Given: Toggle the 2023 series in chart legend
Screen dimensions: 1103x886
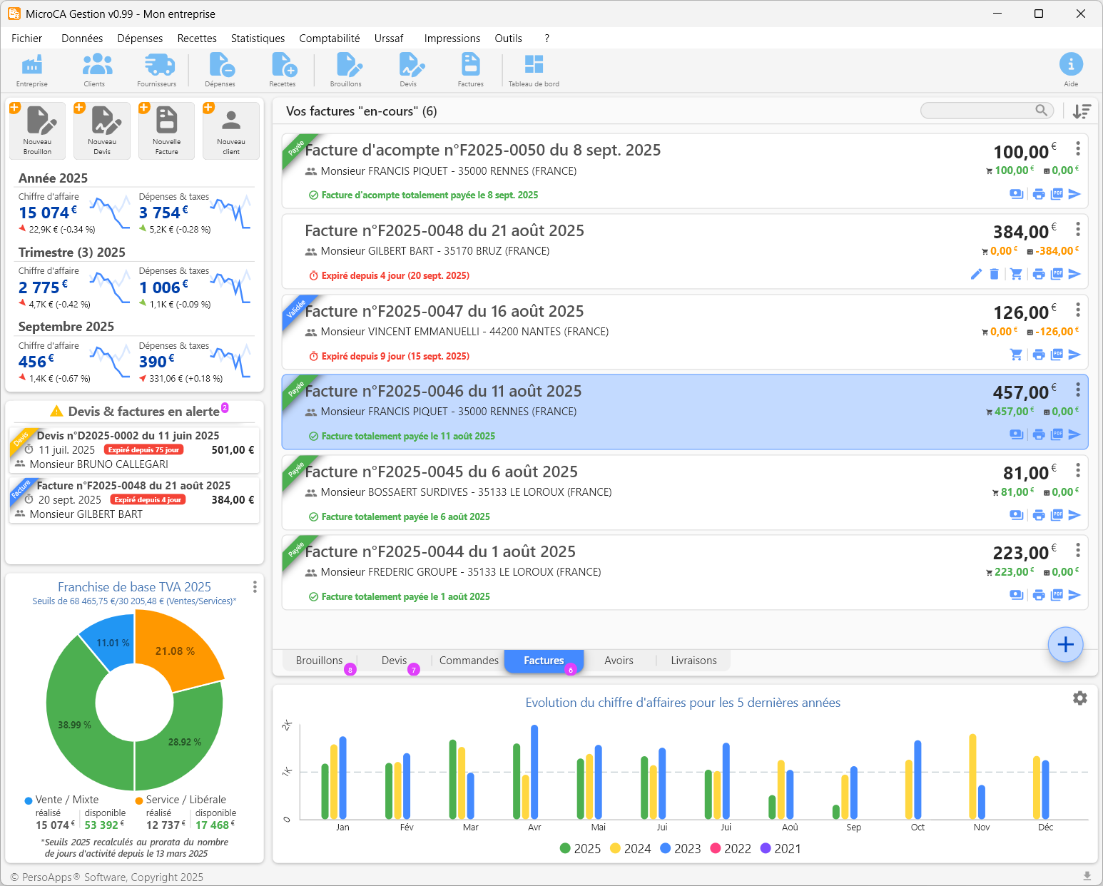Looking at the screenshot, I should point(680,849).
